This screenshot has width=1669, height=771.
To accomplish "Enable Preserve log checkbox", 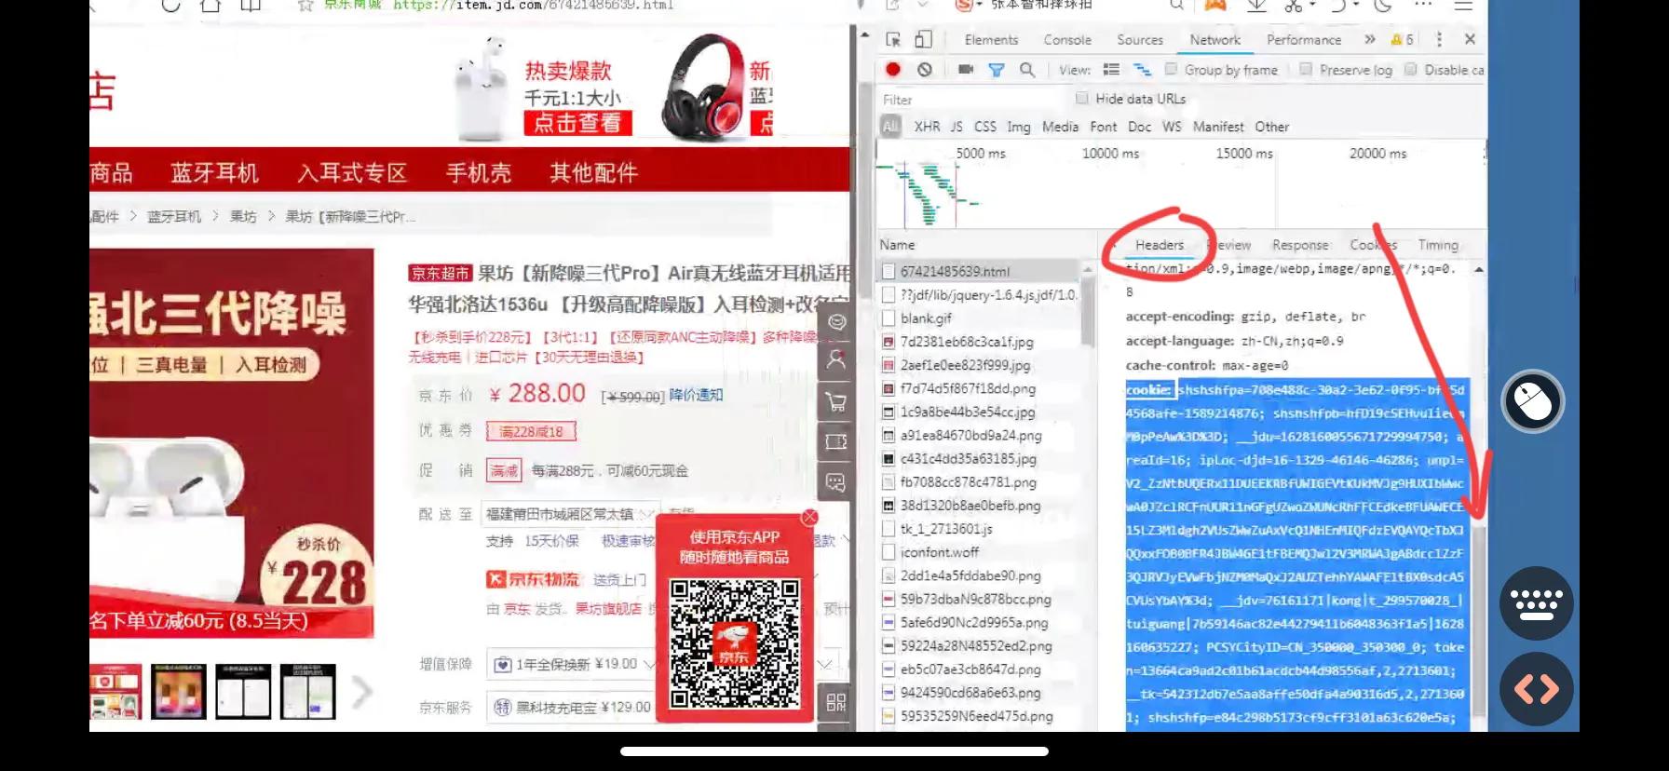I will [x=1306, y=69].
